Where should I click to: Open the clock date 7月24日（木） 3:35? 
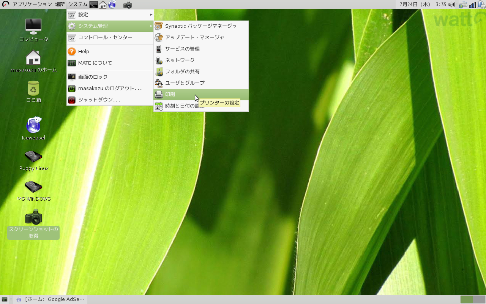(x=423, y=5)
